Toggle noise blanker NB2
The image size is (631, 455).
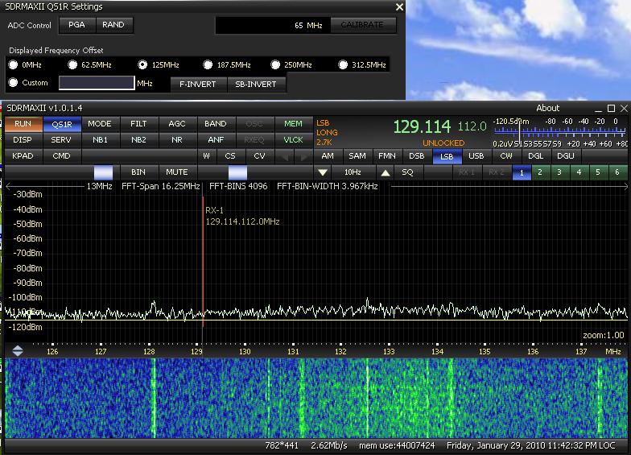click(x=138, y=140)
